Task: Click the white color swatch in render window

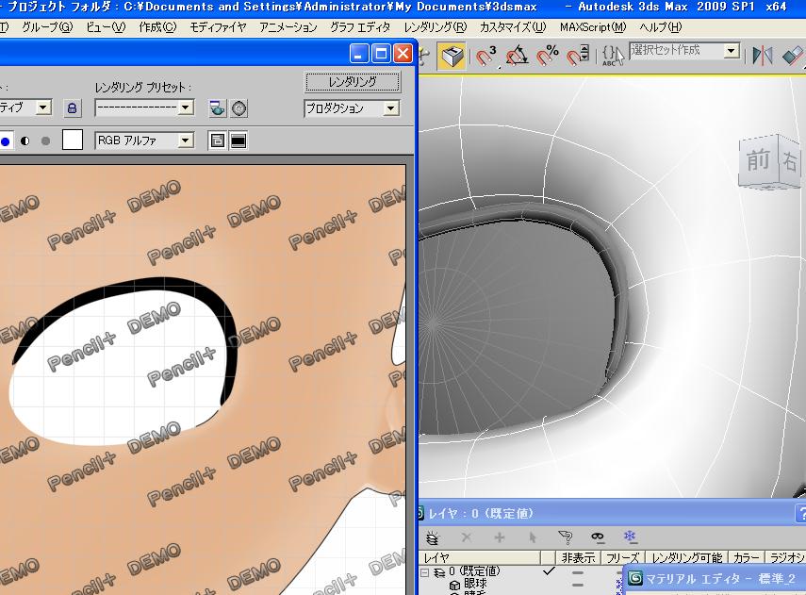Action: (73, 140)
